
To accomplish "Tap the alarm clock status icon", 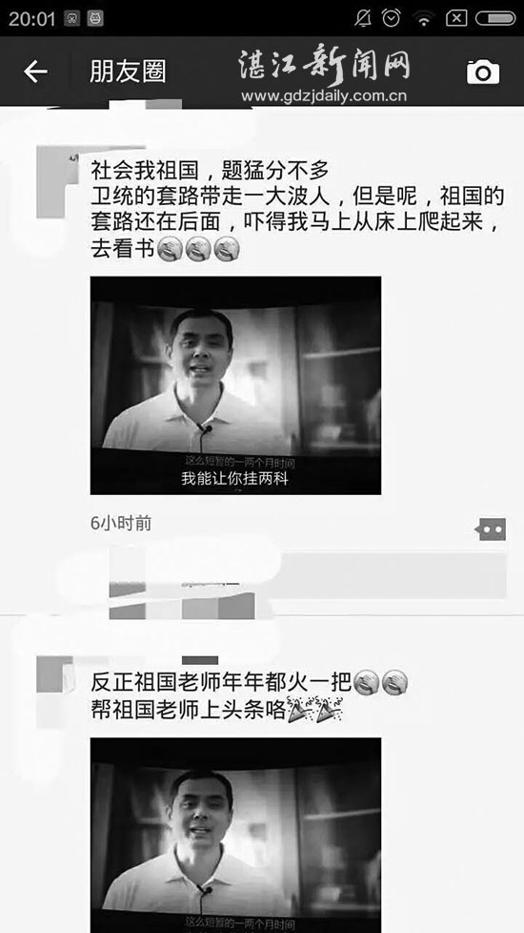I will tap(391, 18).
